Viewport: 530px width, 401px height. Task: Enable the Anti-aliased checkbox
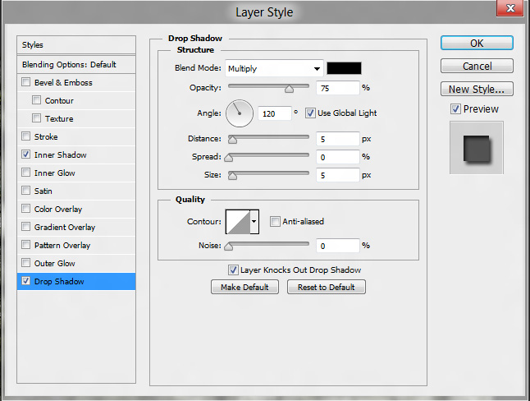pos(275,222)
